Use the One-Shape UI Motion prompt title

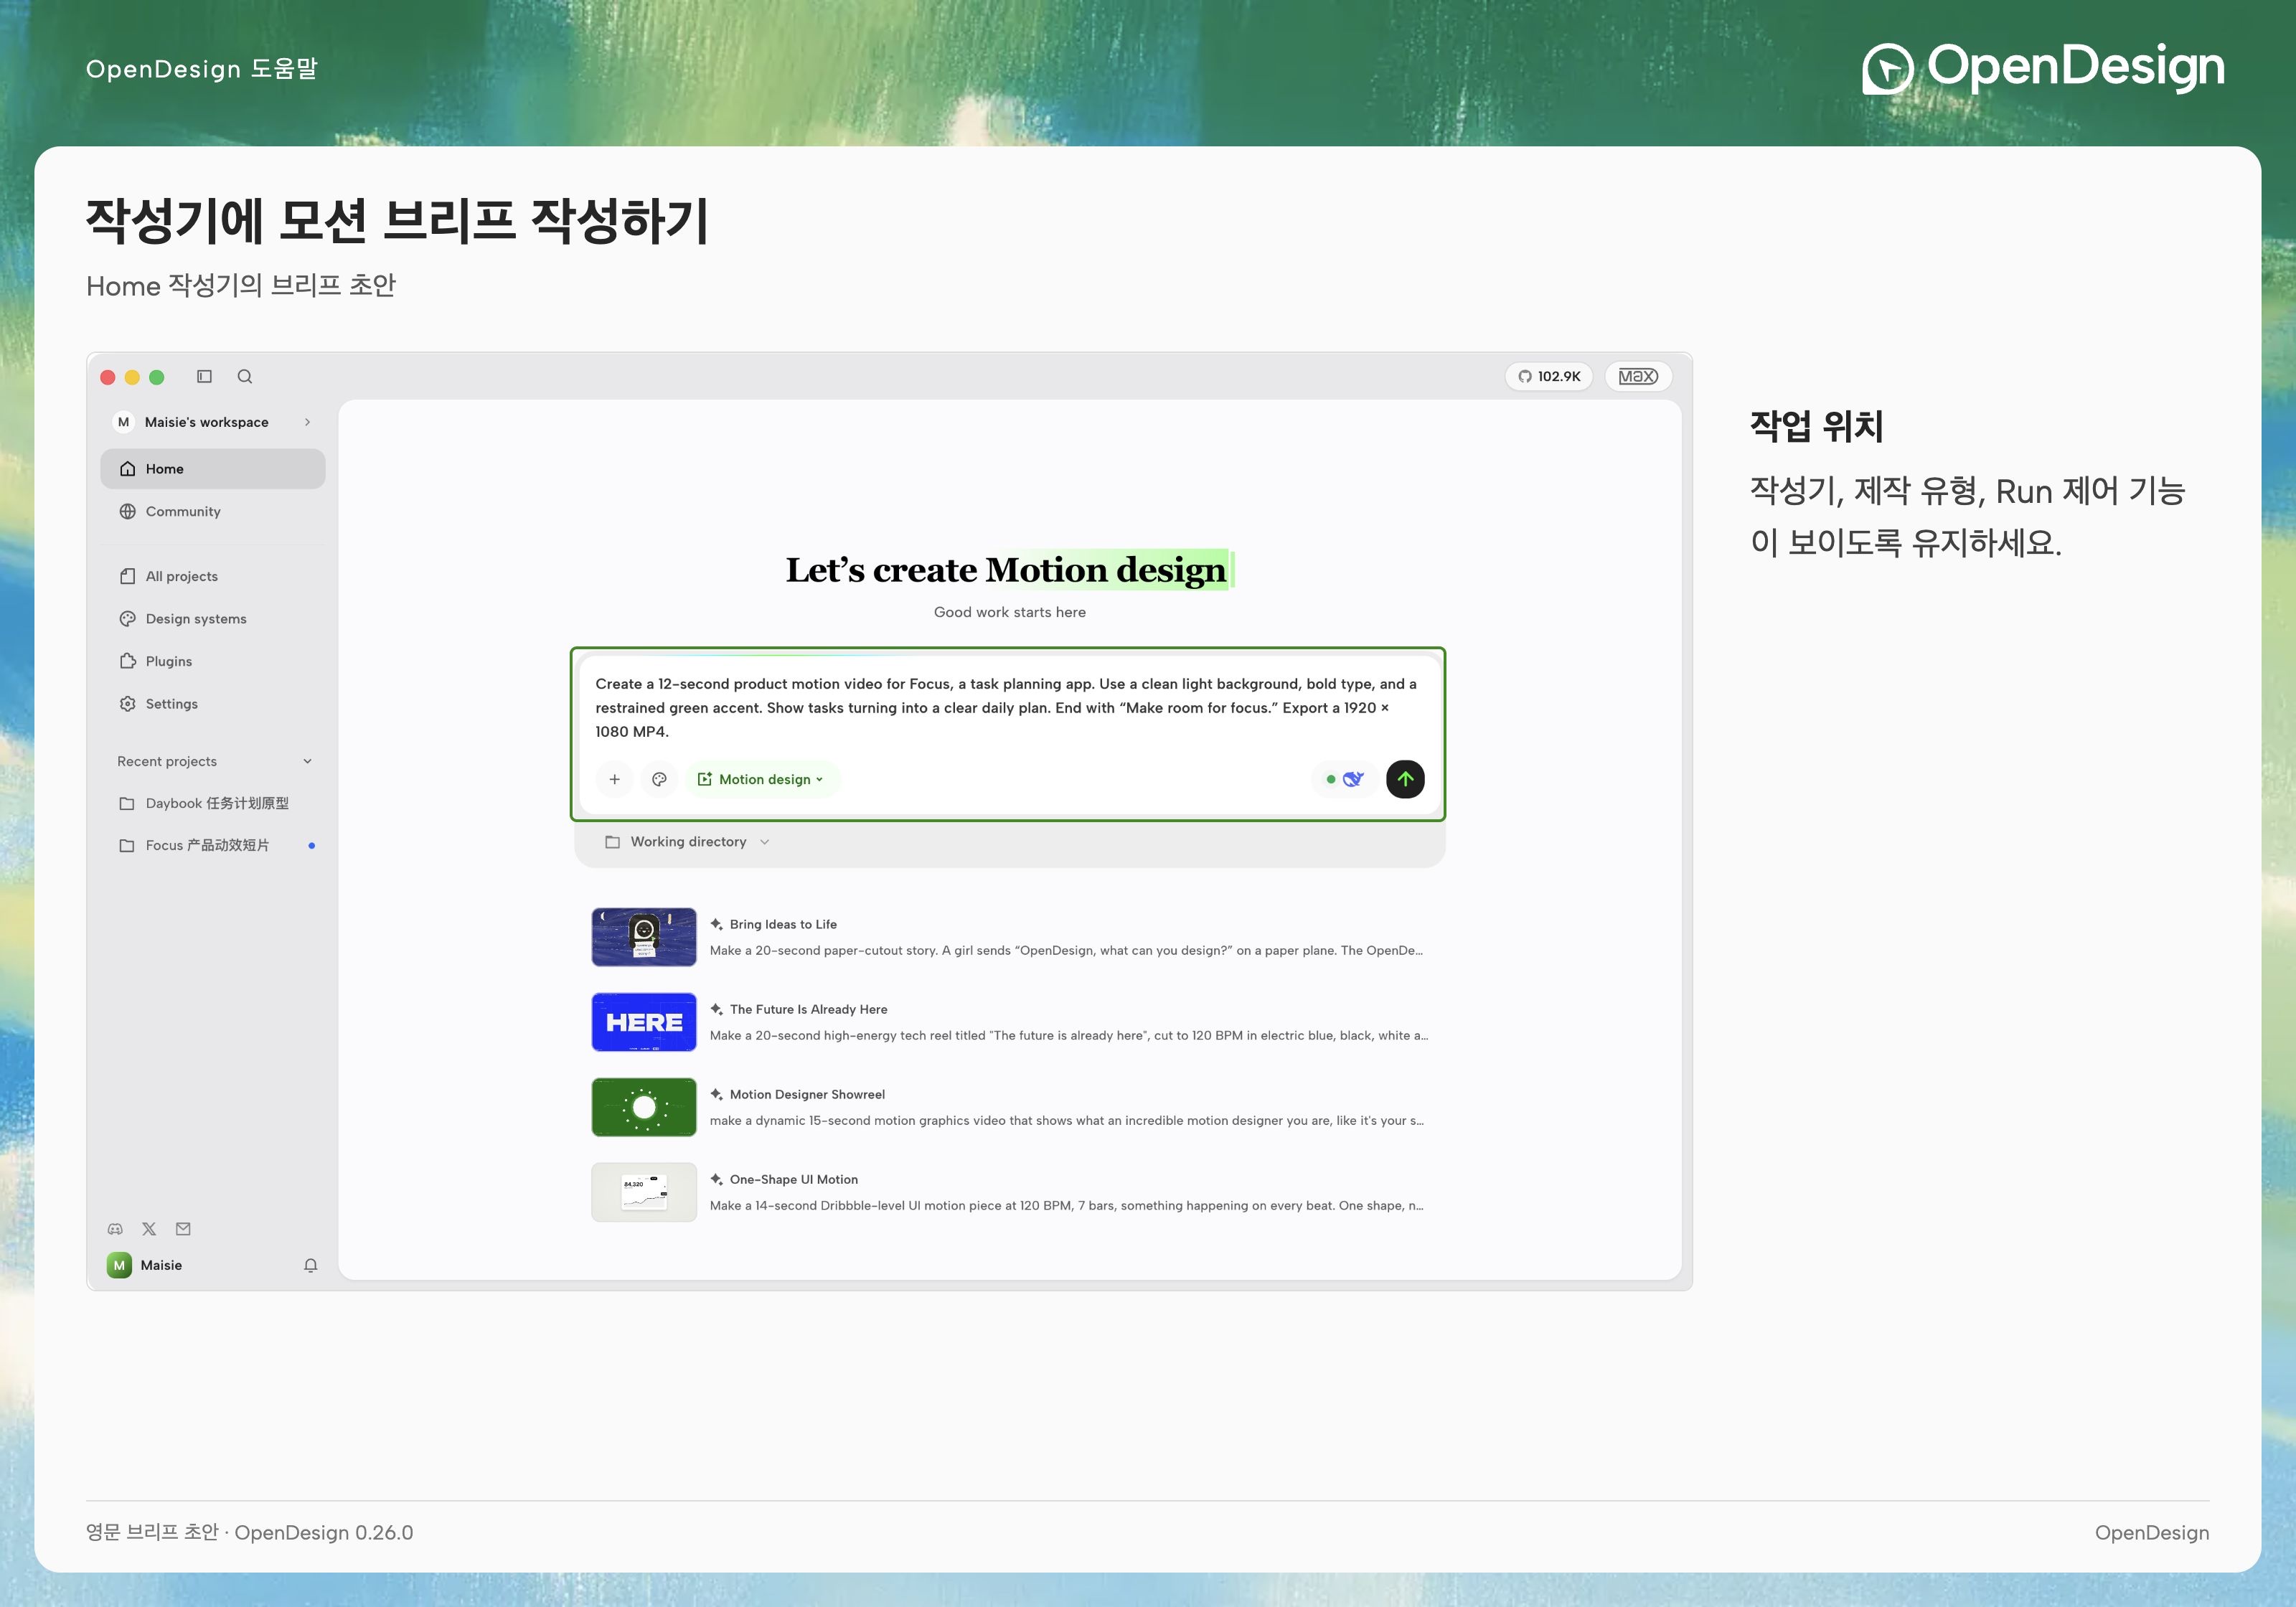tap(793, 1179)
